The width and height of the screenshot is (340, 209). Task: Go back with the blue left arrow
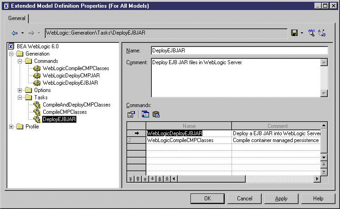click(15, 33)
